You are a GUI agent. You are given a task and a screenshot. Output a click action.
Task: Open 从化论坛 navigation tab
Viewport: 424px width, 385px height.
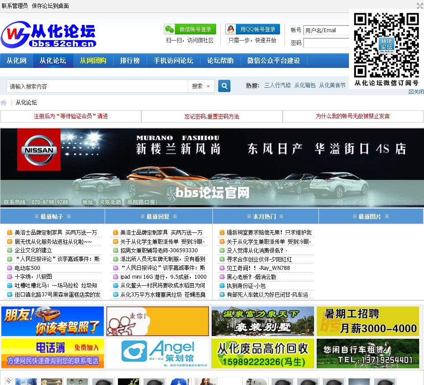[53, 60]
